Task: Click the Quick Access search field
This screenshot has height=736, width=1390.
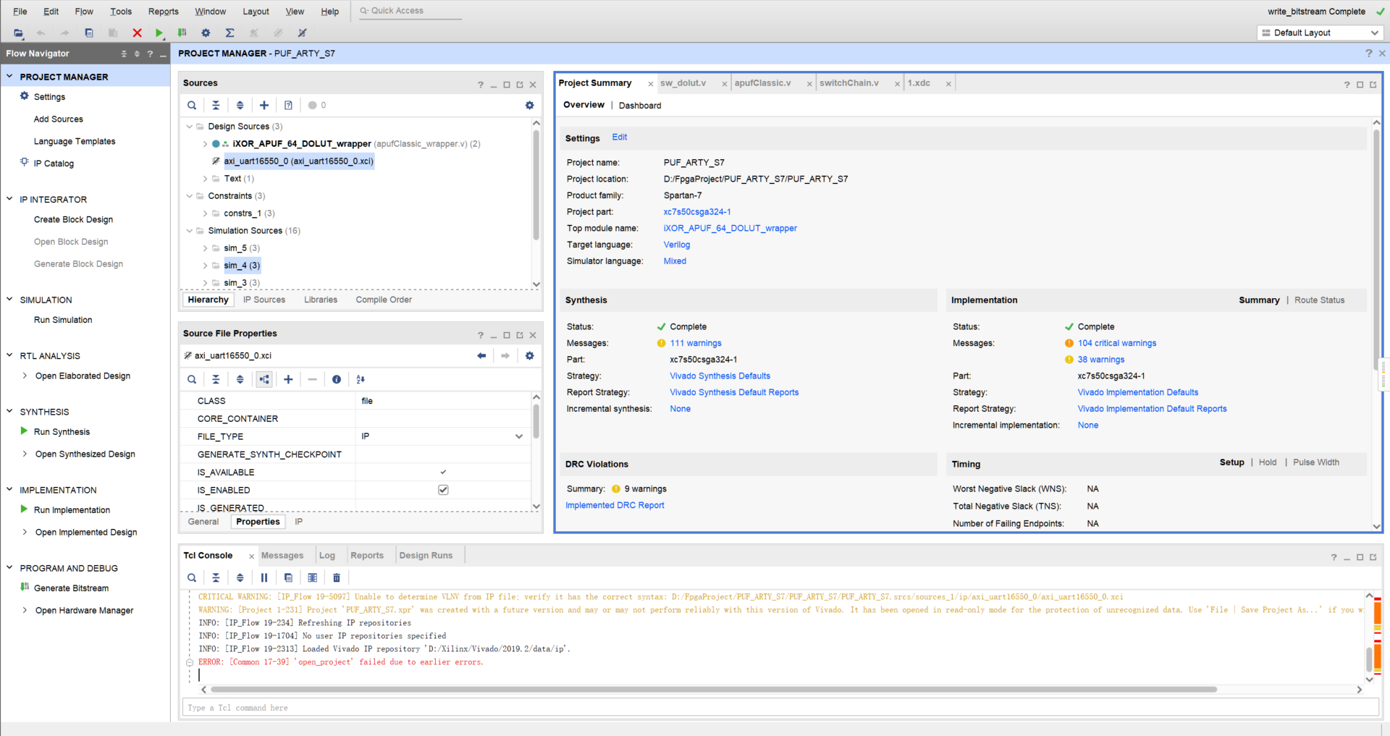Action: tap(411, 11)
